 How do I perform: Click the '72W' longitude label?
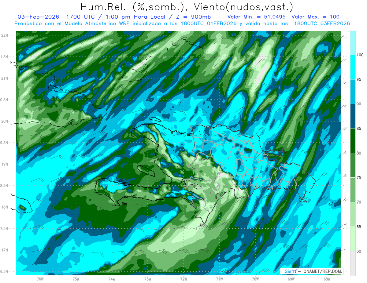[x=183, y=279]
